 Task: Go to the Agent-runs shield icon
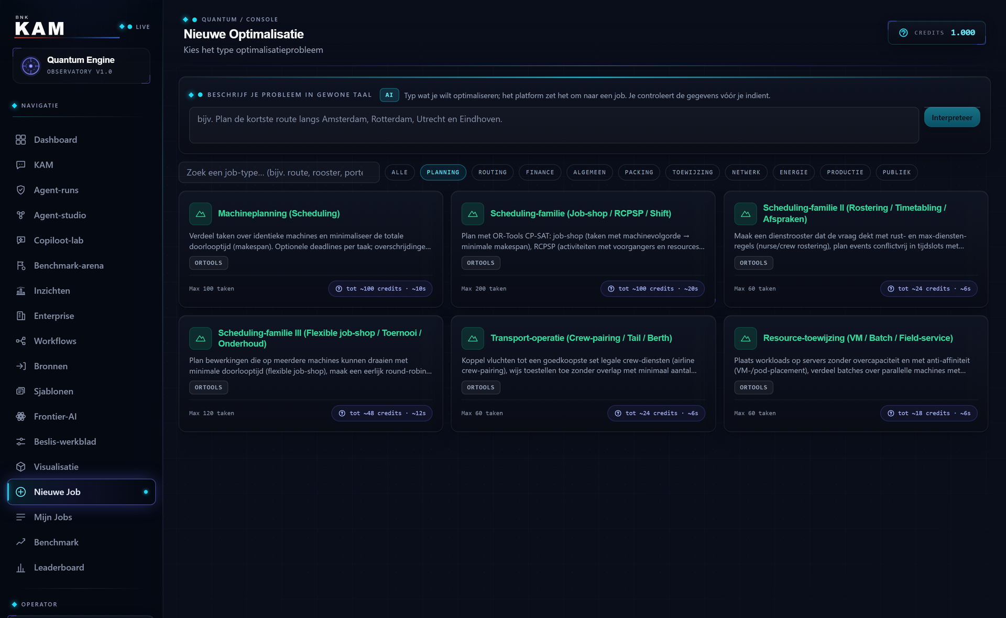20,190
